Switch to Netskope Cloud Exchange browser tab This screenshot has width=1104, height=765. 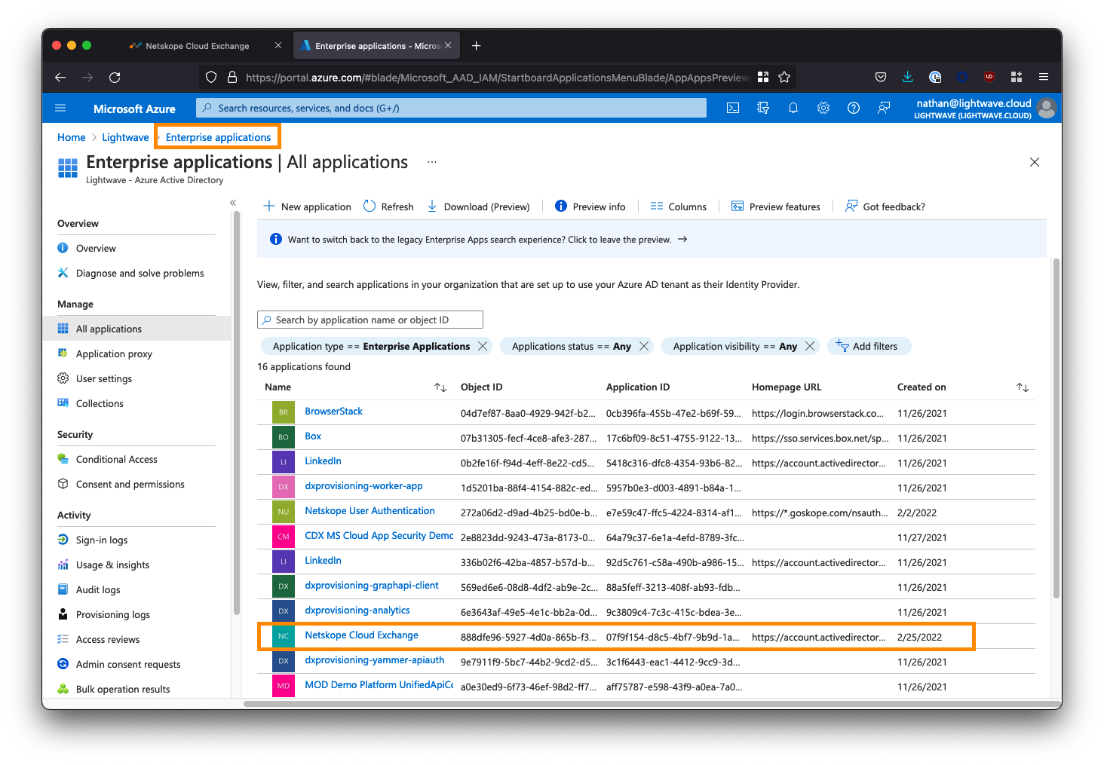point(197,46)
